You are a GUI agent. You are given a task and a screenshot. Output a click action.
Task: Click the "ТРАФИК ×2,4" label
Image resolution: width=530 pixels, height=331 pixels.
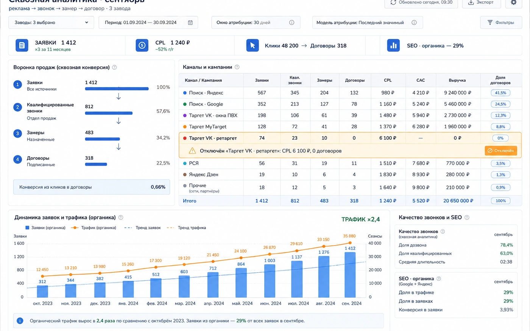coord(360,219)
